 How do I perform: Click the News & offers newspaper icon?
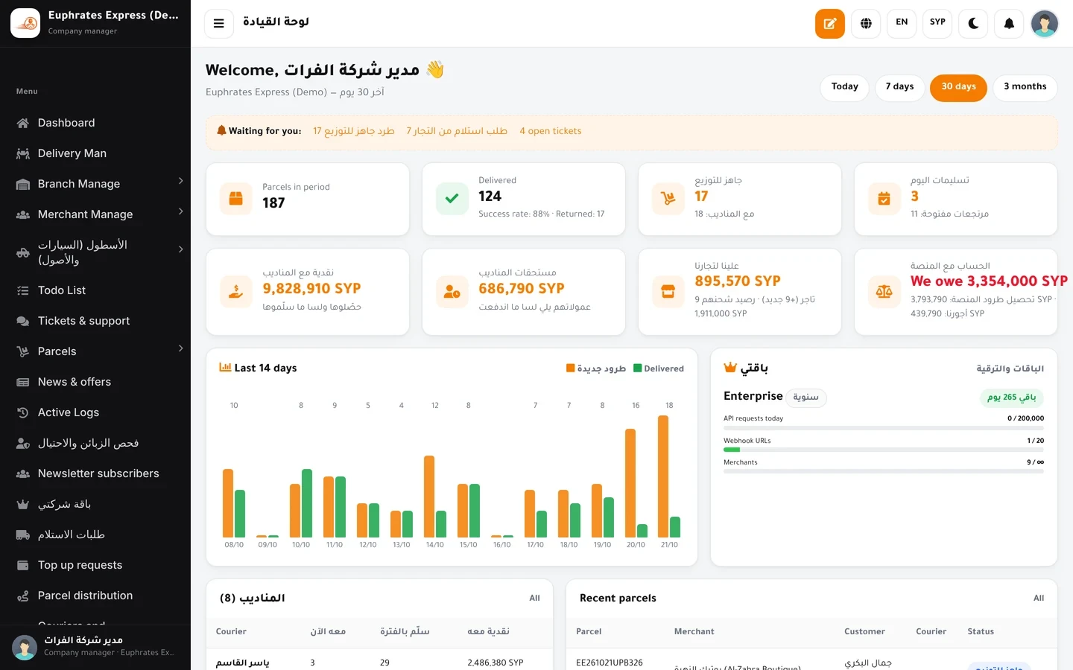click(x=23, y=382)
